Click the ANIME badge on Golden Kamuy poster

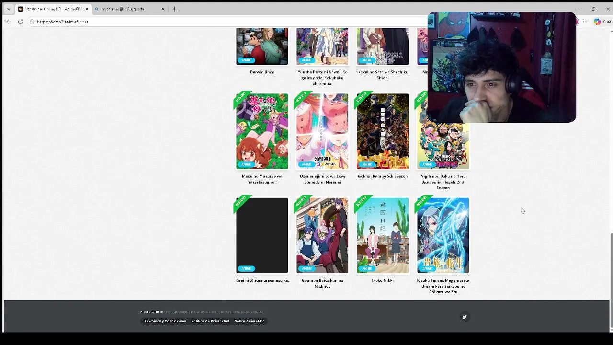[367, 164]
